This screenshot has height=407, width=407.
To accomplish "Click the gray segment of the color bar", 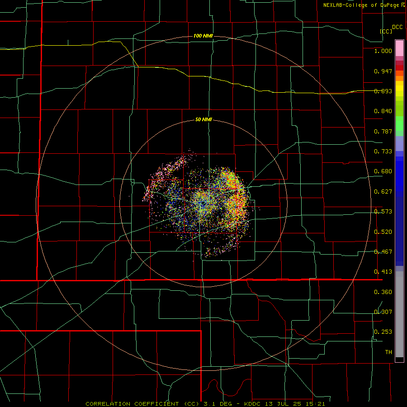I will tap(399, 314).
